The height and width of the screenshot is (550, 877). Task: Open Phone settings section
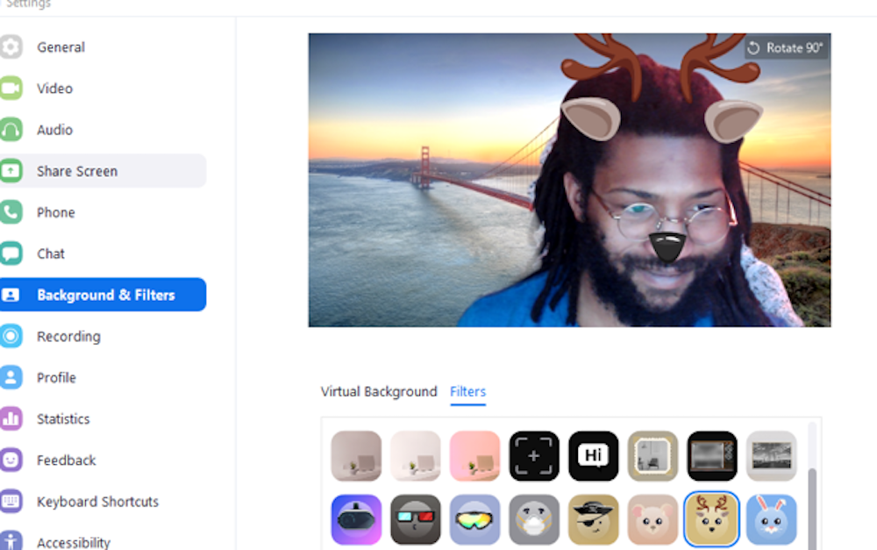click(56, 212)
